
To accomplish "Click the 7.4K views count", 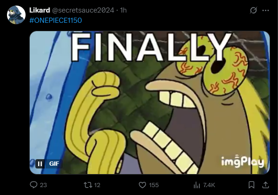I will (209, 185).
